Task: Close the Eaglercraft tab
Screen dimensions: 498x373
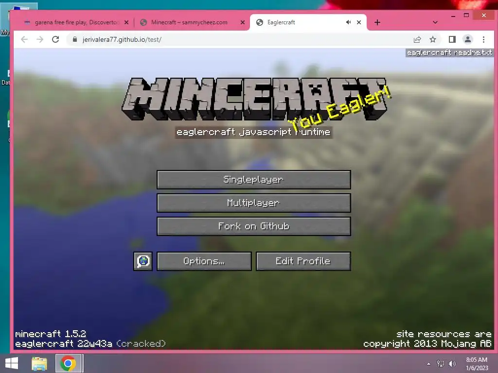Action: 359,22
